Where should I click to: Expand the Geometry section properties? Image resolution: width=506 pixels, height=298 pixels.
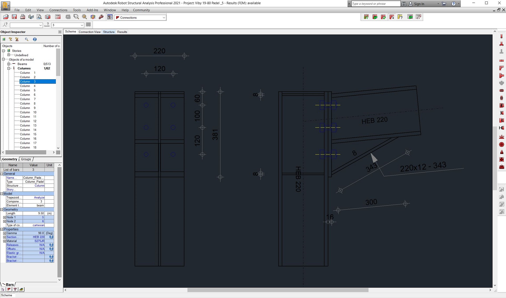click(x=3, y=209)
